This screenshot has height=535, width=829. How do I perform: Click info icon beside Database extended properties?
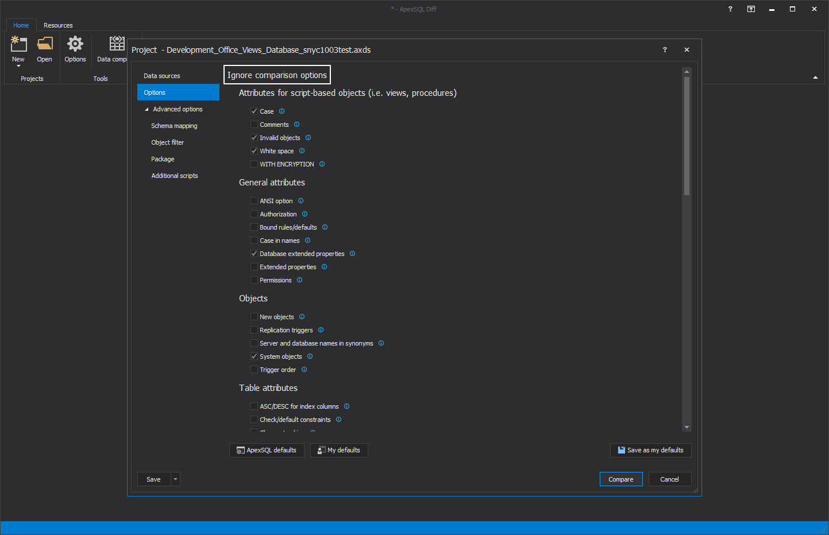coord(352,254)
